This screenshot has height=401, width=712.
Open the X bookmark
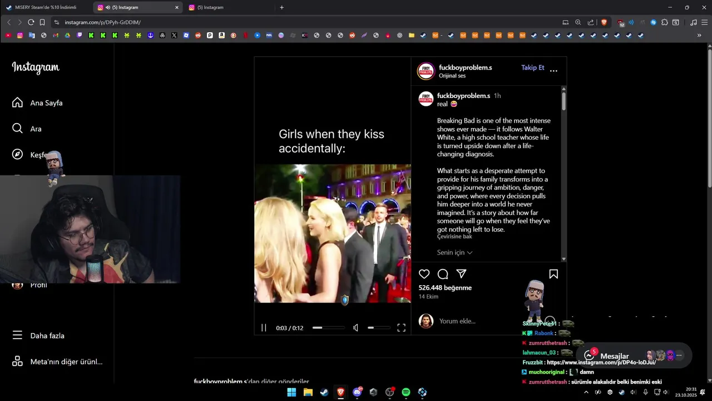click(x=174, y=35)
